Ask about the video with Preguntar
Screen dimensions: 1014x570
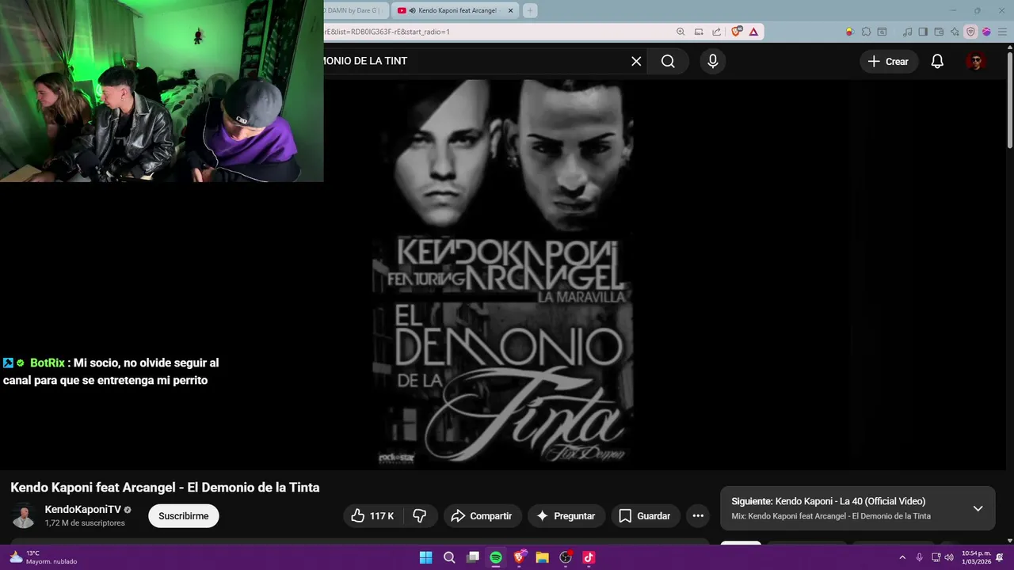pos(566,516)
